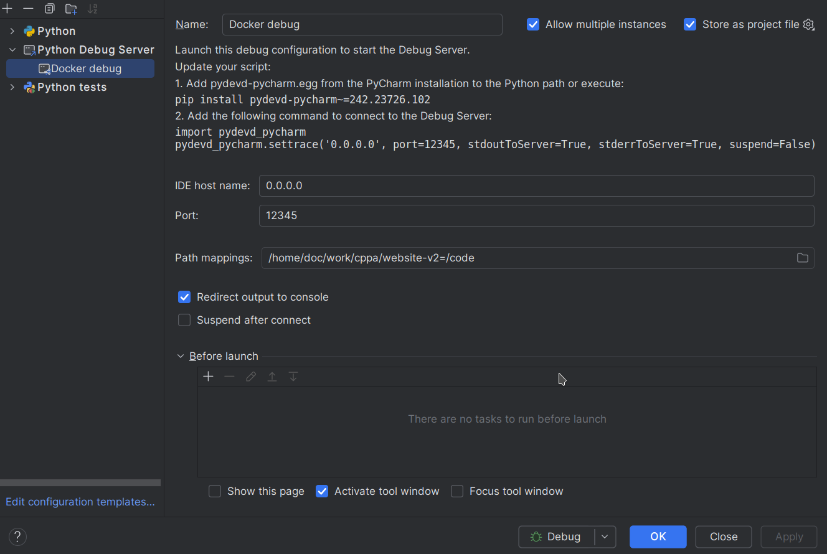Add a task under Before launch
Viewport: 827px width, 554px height.
coord(208,376)
